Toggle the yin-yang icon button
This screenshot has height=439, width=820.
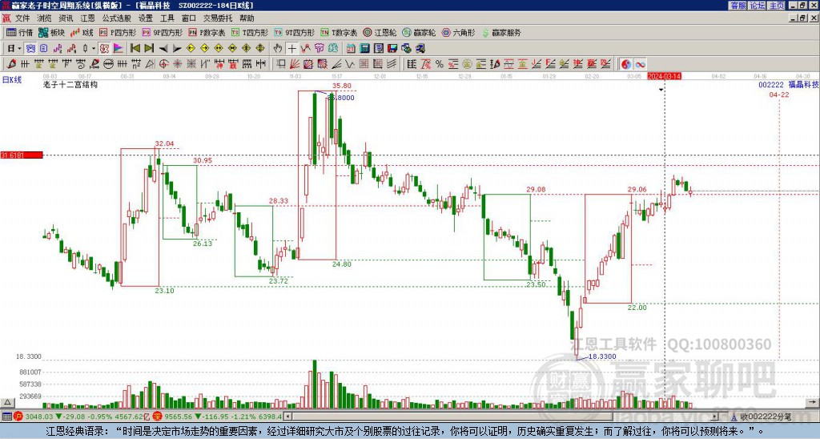pos(625,64)
